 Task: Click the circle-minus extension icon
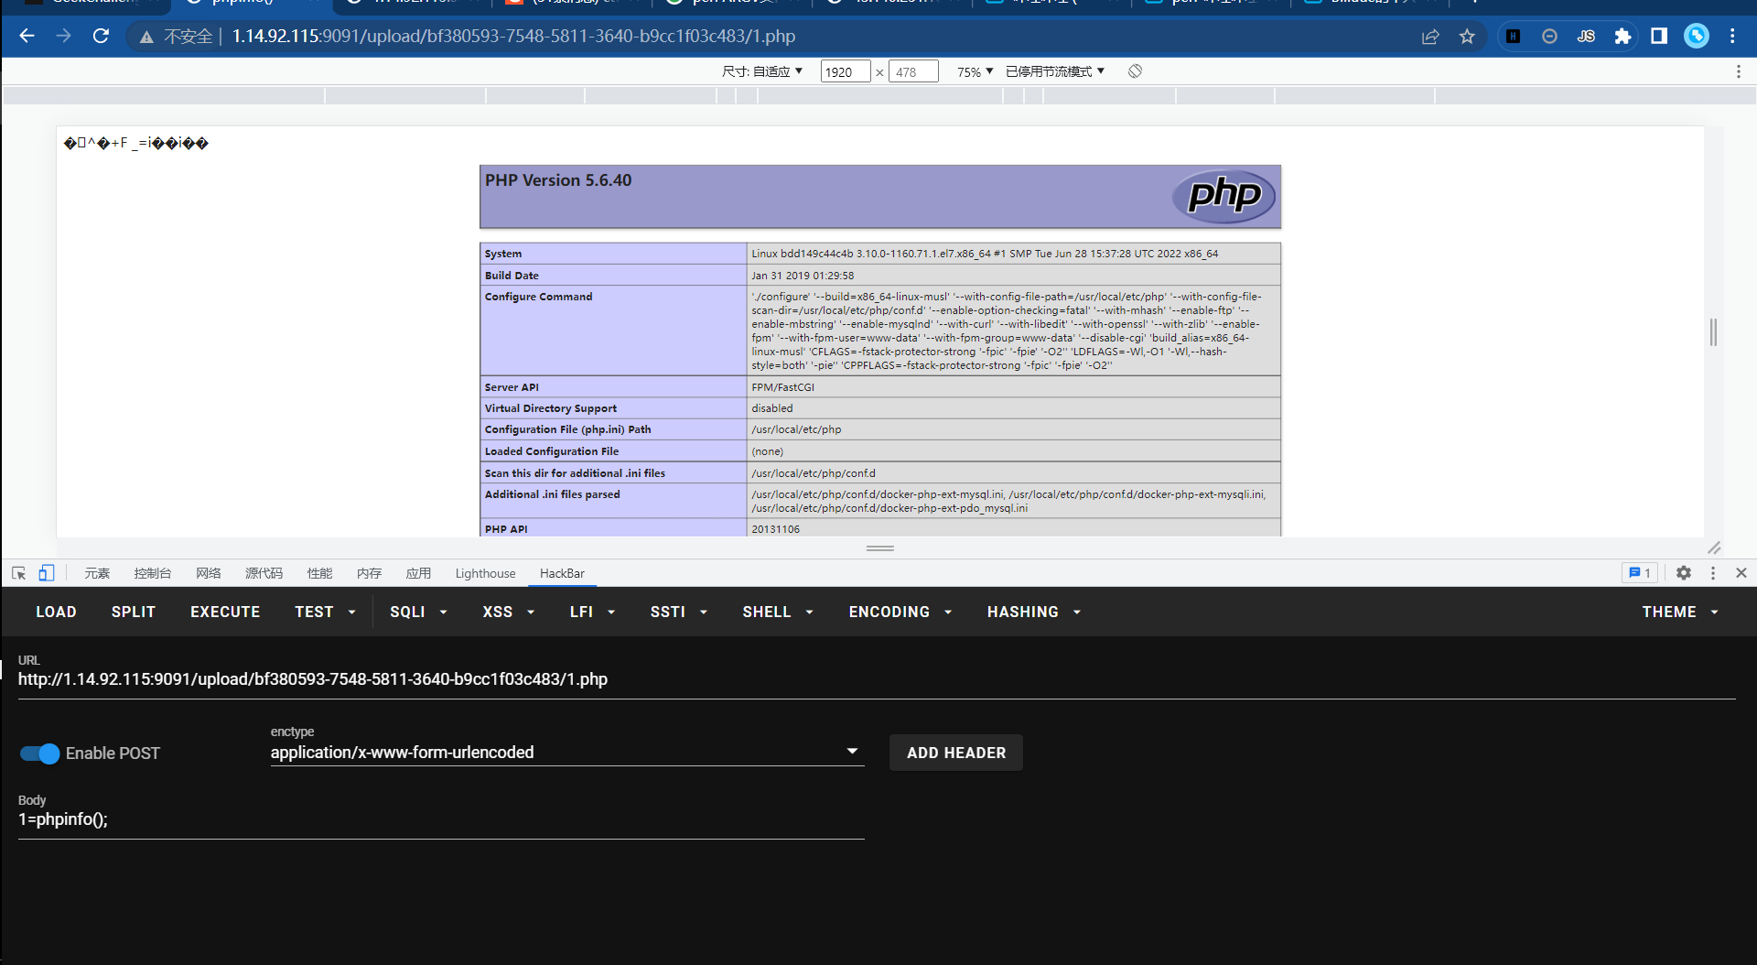tap(1549, 36)
